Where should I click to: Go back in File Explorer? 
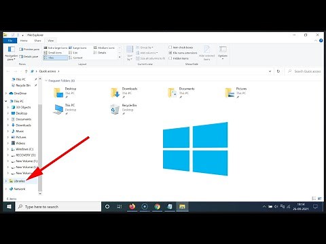(x=8, y=71)
